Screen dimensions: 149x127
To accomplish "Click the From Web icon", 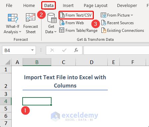I will tap(62, 23).
